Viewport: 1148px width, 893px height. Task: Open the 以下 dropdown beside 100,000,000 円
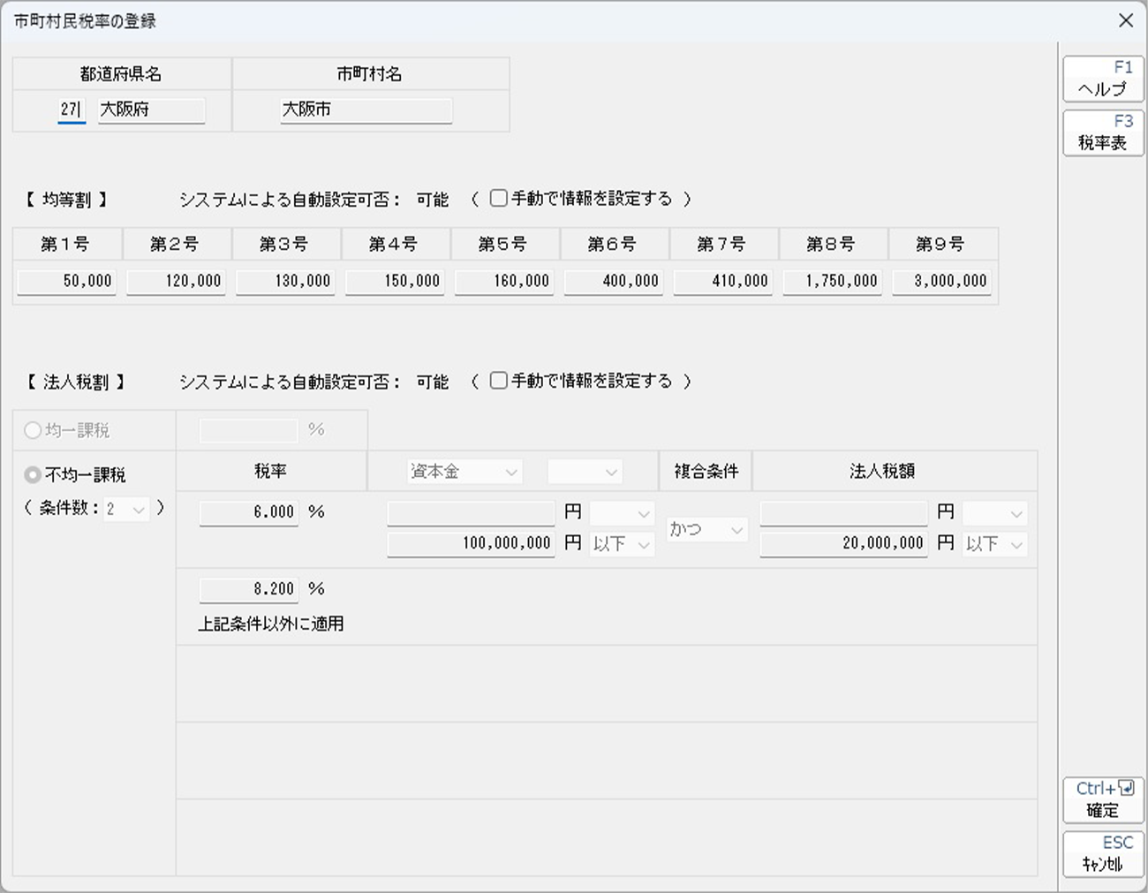click(623, 544)
